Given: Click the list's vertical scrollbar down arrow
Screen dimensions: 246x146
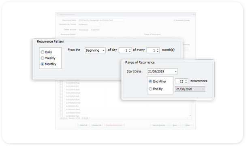Looking at the screenshot, I should (x=190, y=116).
